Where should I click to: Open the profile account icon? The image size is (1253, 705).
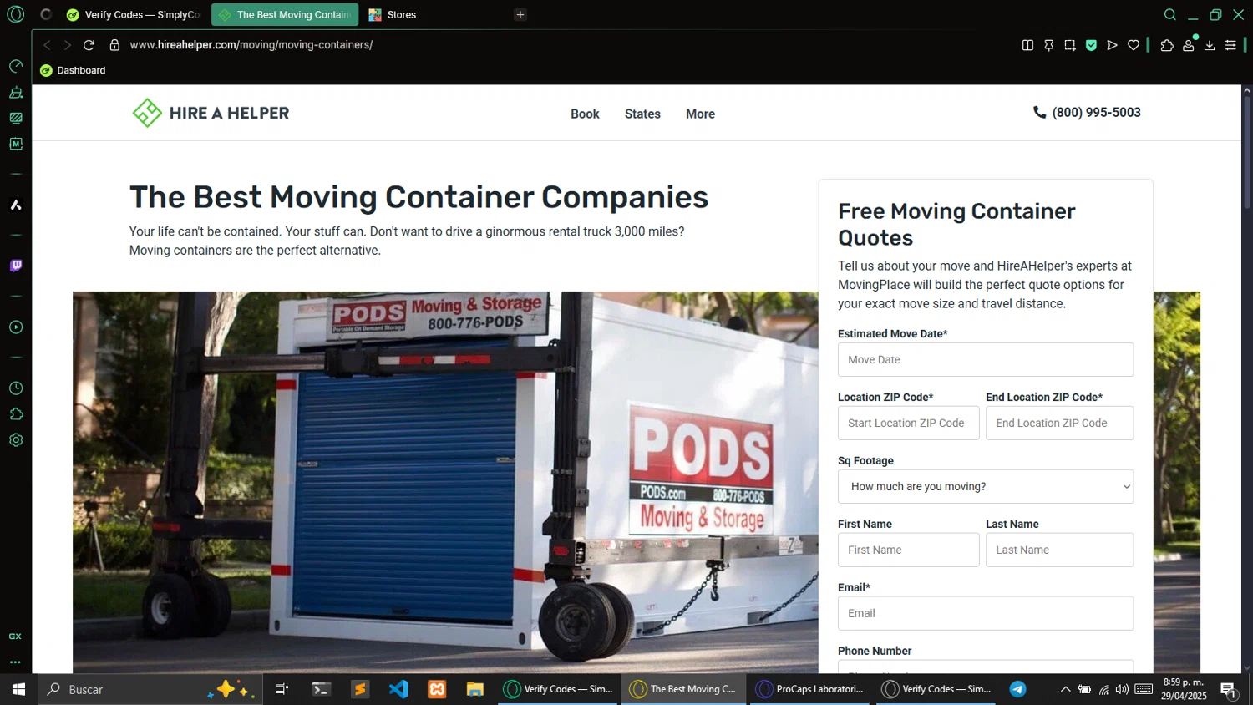(x=1188, y=45)
